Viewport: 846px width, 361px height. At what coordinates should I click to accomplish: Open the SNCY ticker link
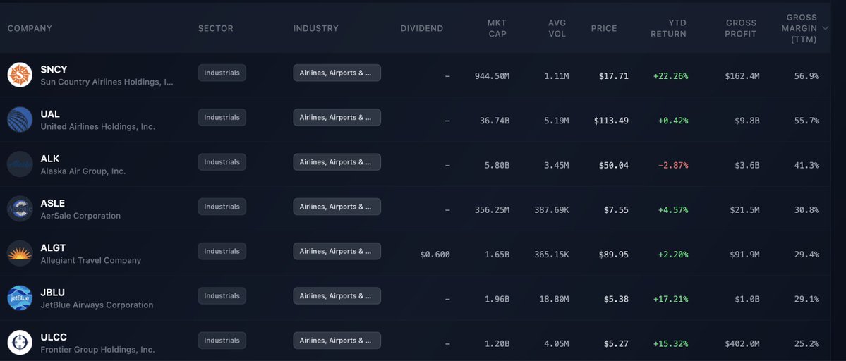click(54, 70)
